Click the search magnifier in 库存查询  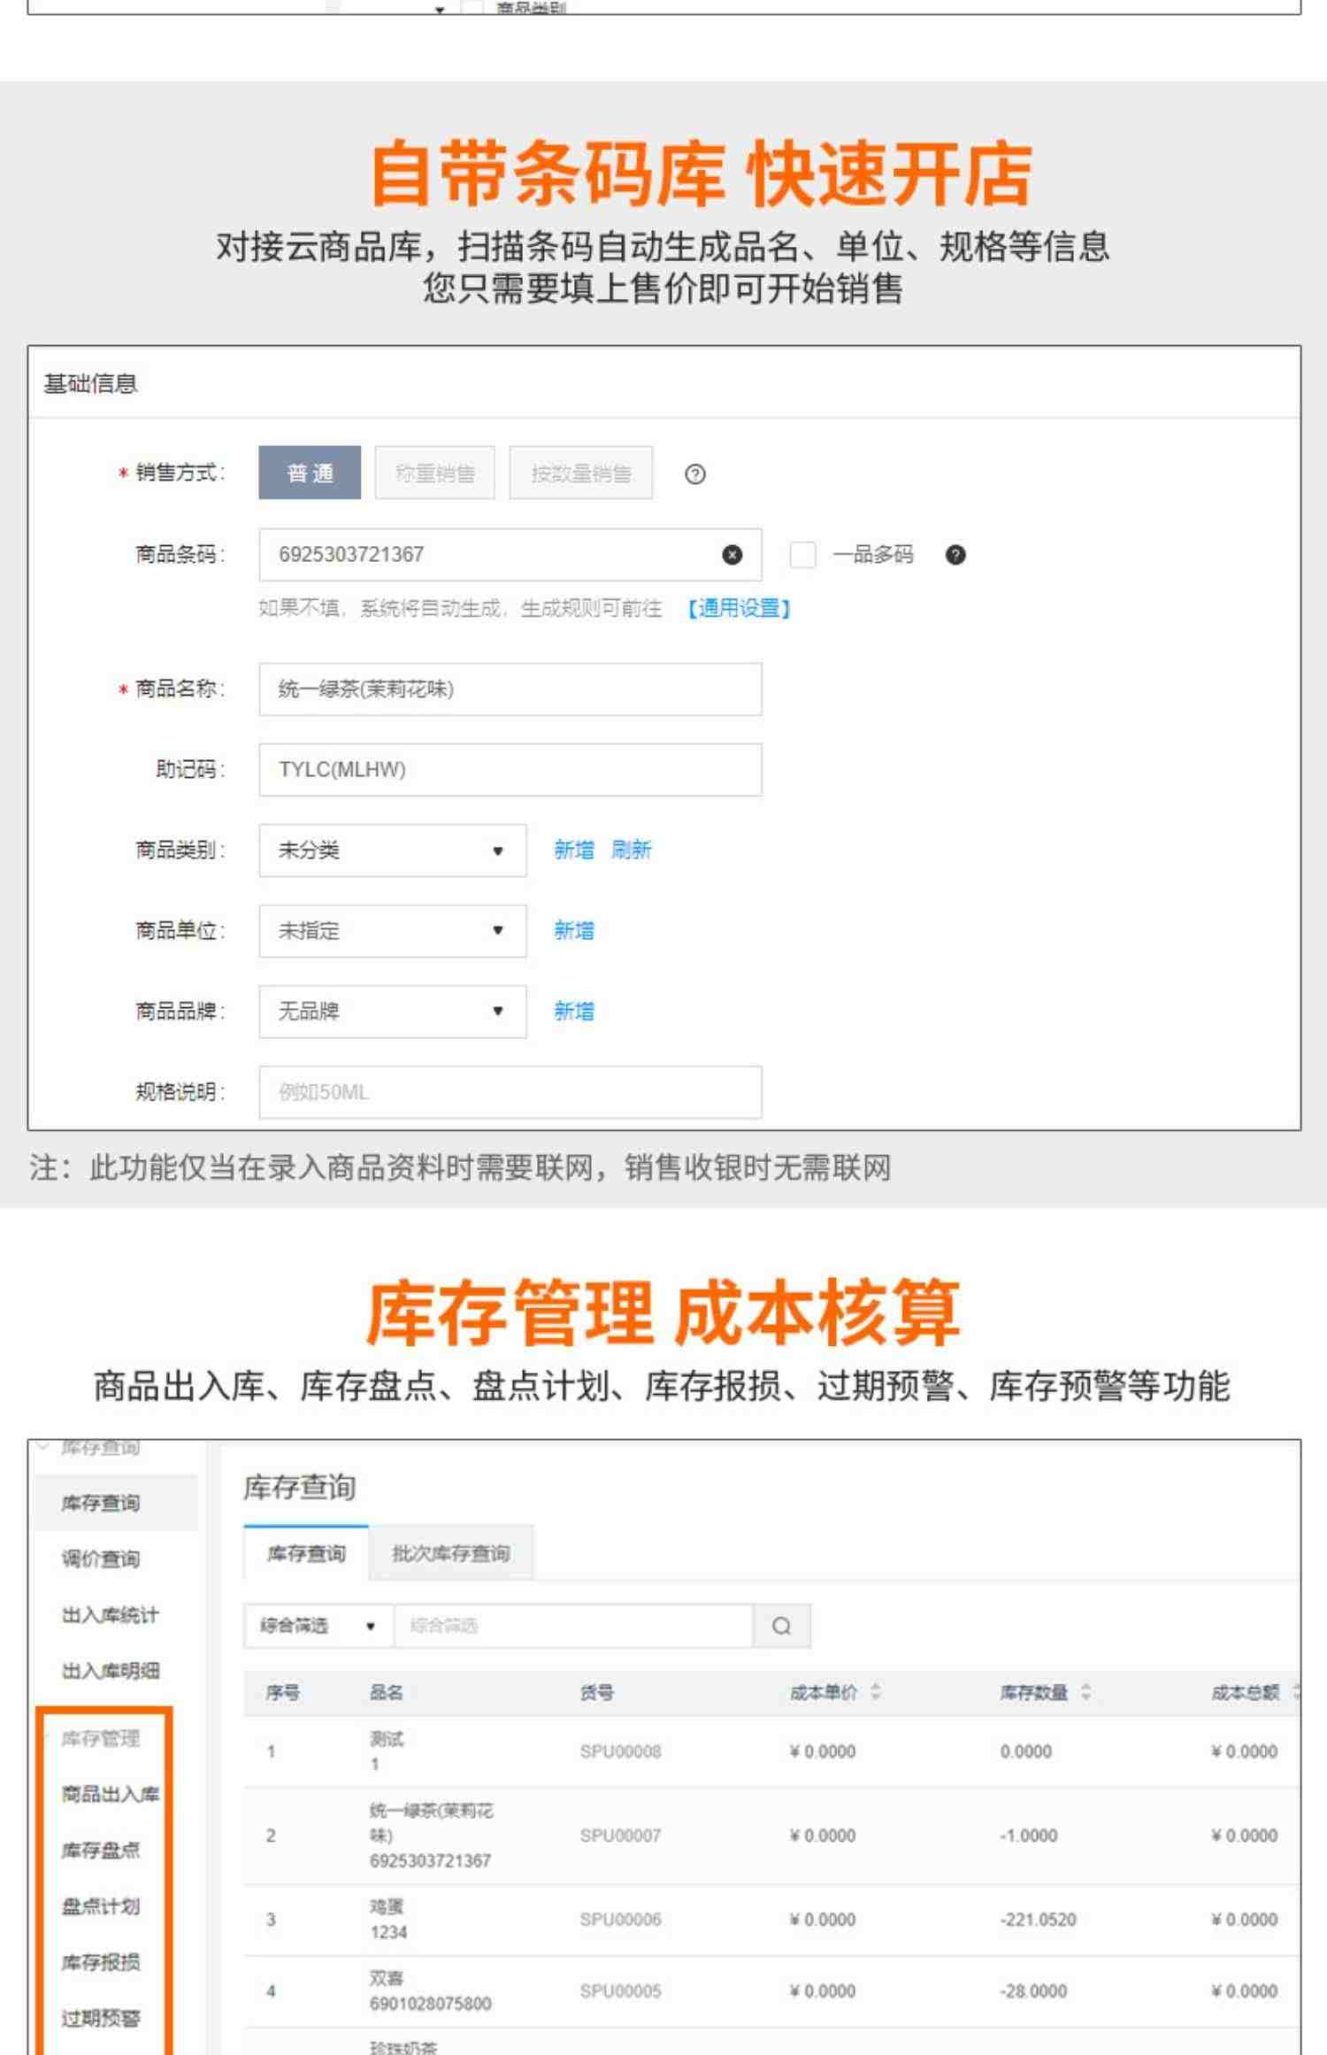pos(781,1626)
